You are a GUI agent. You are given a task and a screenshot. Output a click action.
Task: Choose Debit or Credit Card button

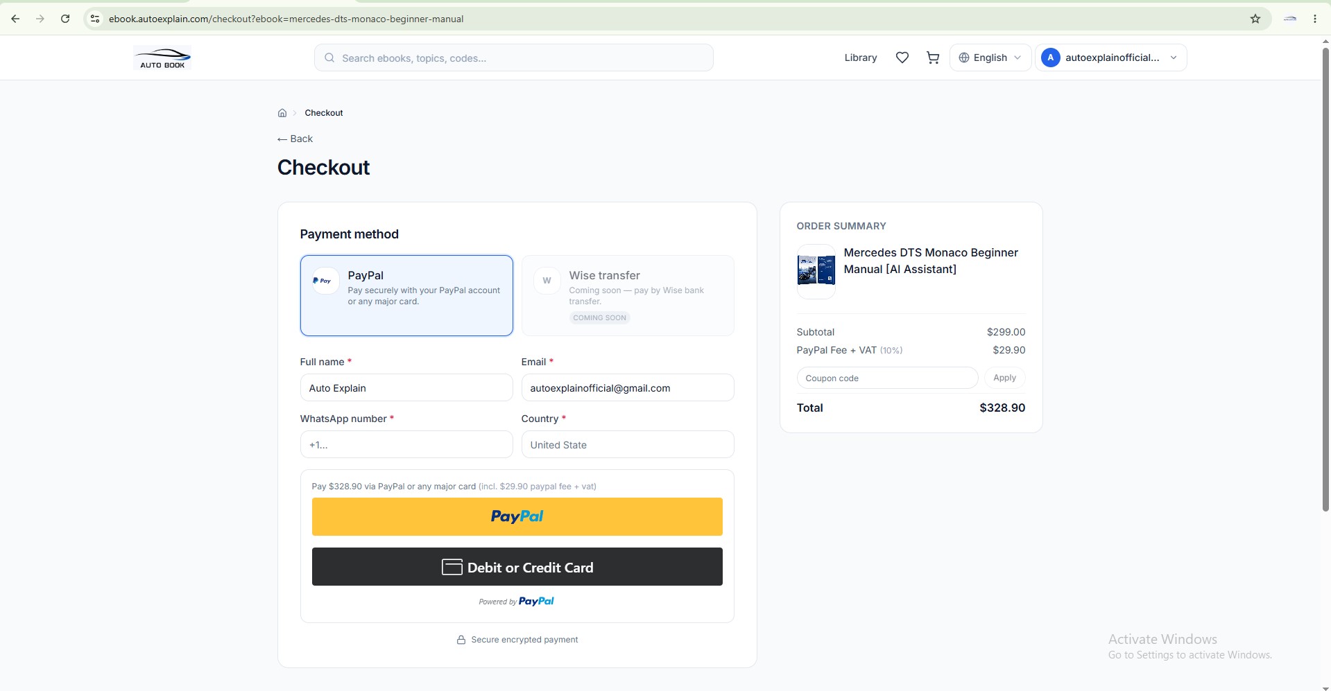pyautogui.click(x=517, y=567)
